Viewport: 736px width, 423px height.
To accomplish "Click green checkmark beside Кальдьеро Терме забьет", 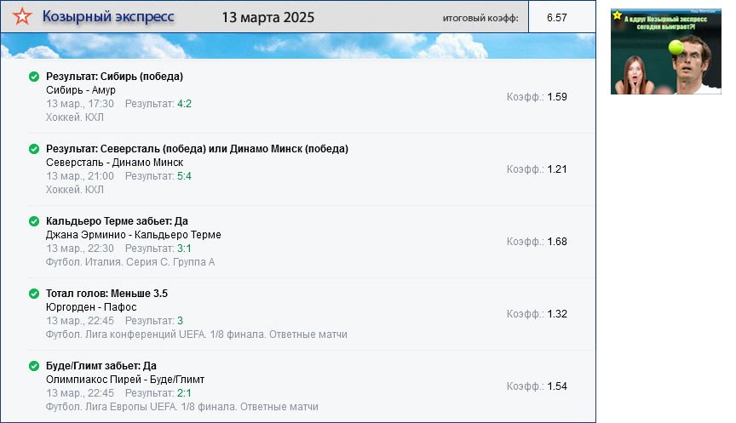I will [x=34, y=221].
